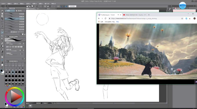Select second sub tool group tab beside Pencil
Viewport: 197px width, 109px height.
20,11
